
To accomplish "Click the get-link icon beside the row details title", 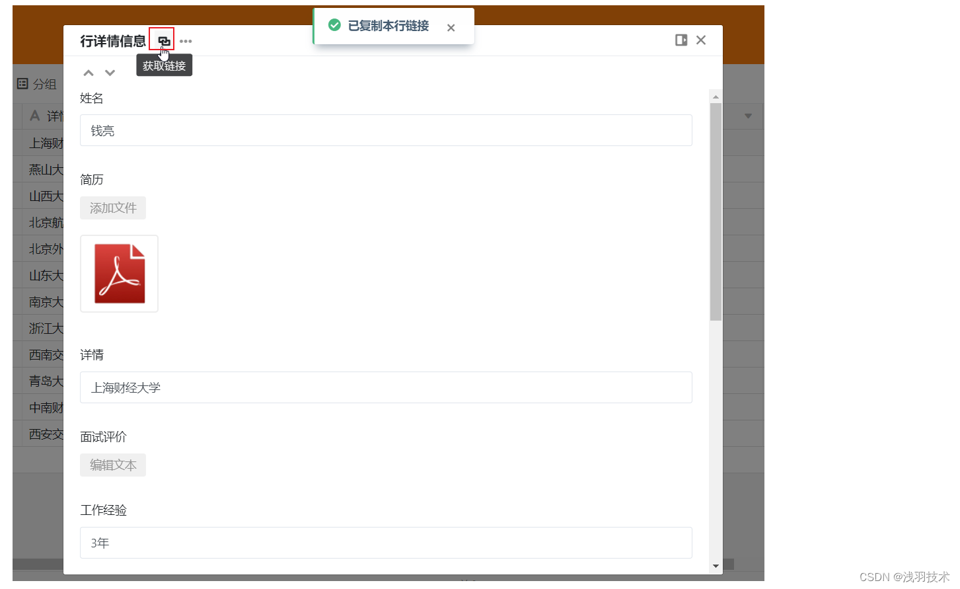I will click(163, 41).
